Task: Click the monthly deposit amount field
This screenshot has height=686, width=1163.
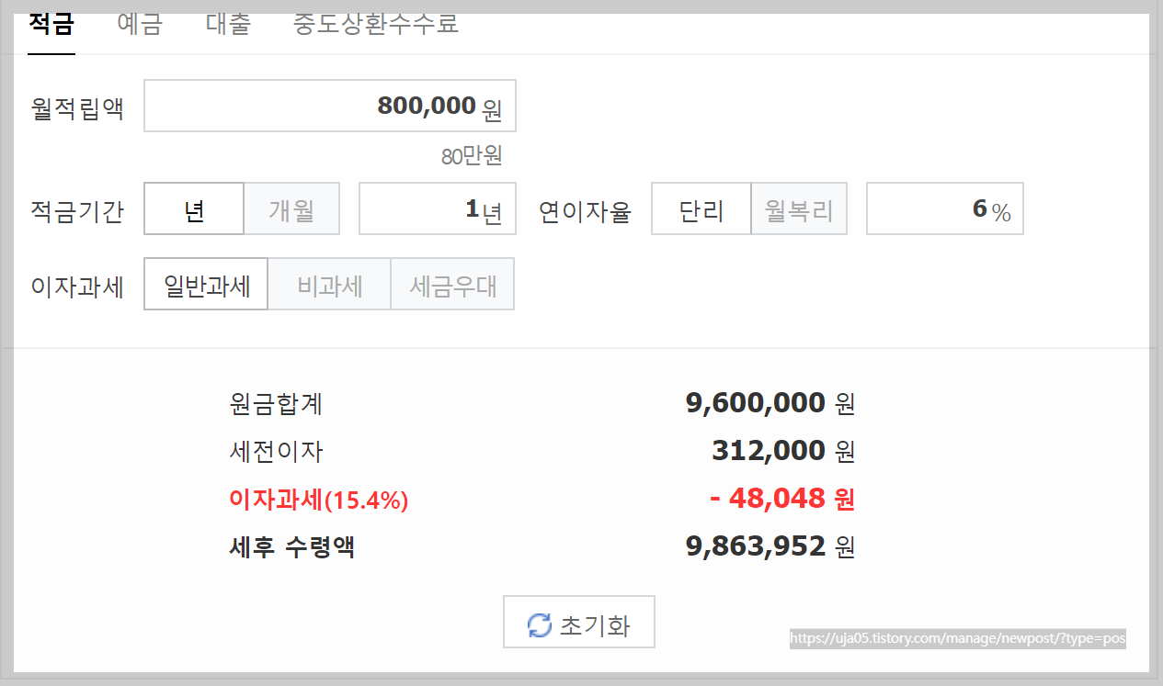Action: click(x=329, y=106)
